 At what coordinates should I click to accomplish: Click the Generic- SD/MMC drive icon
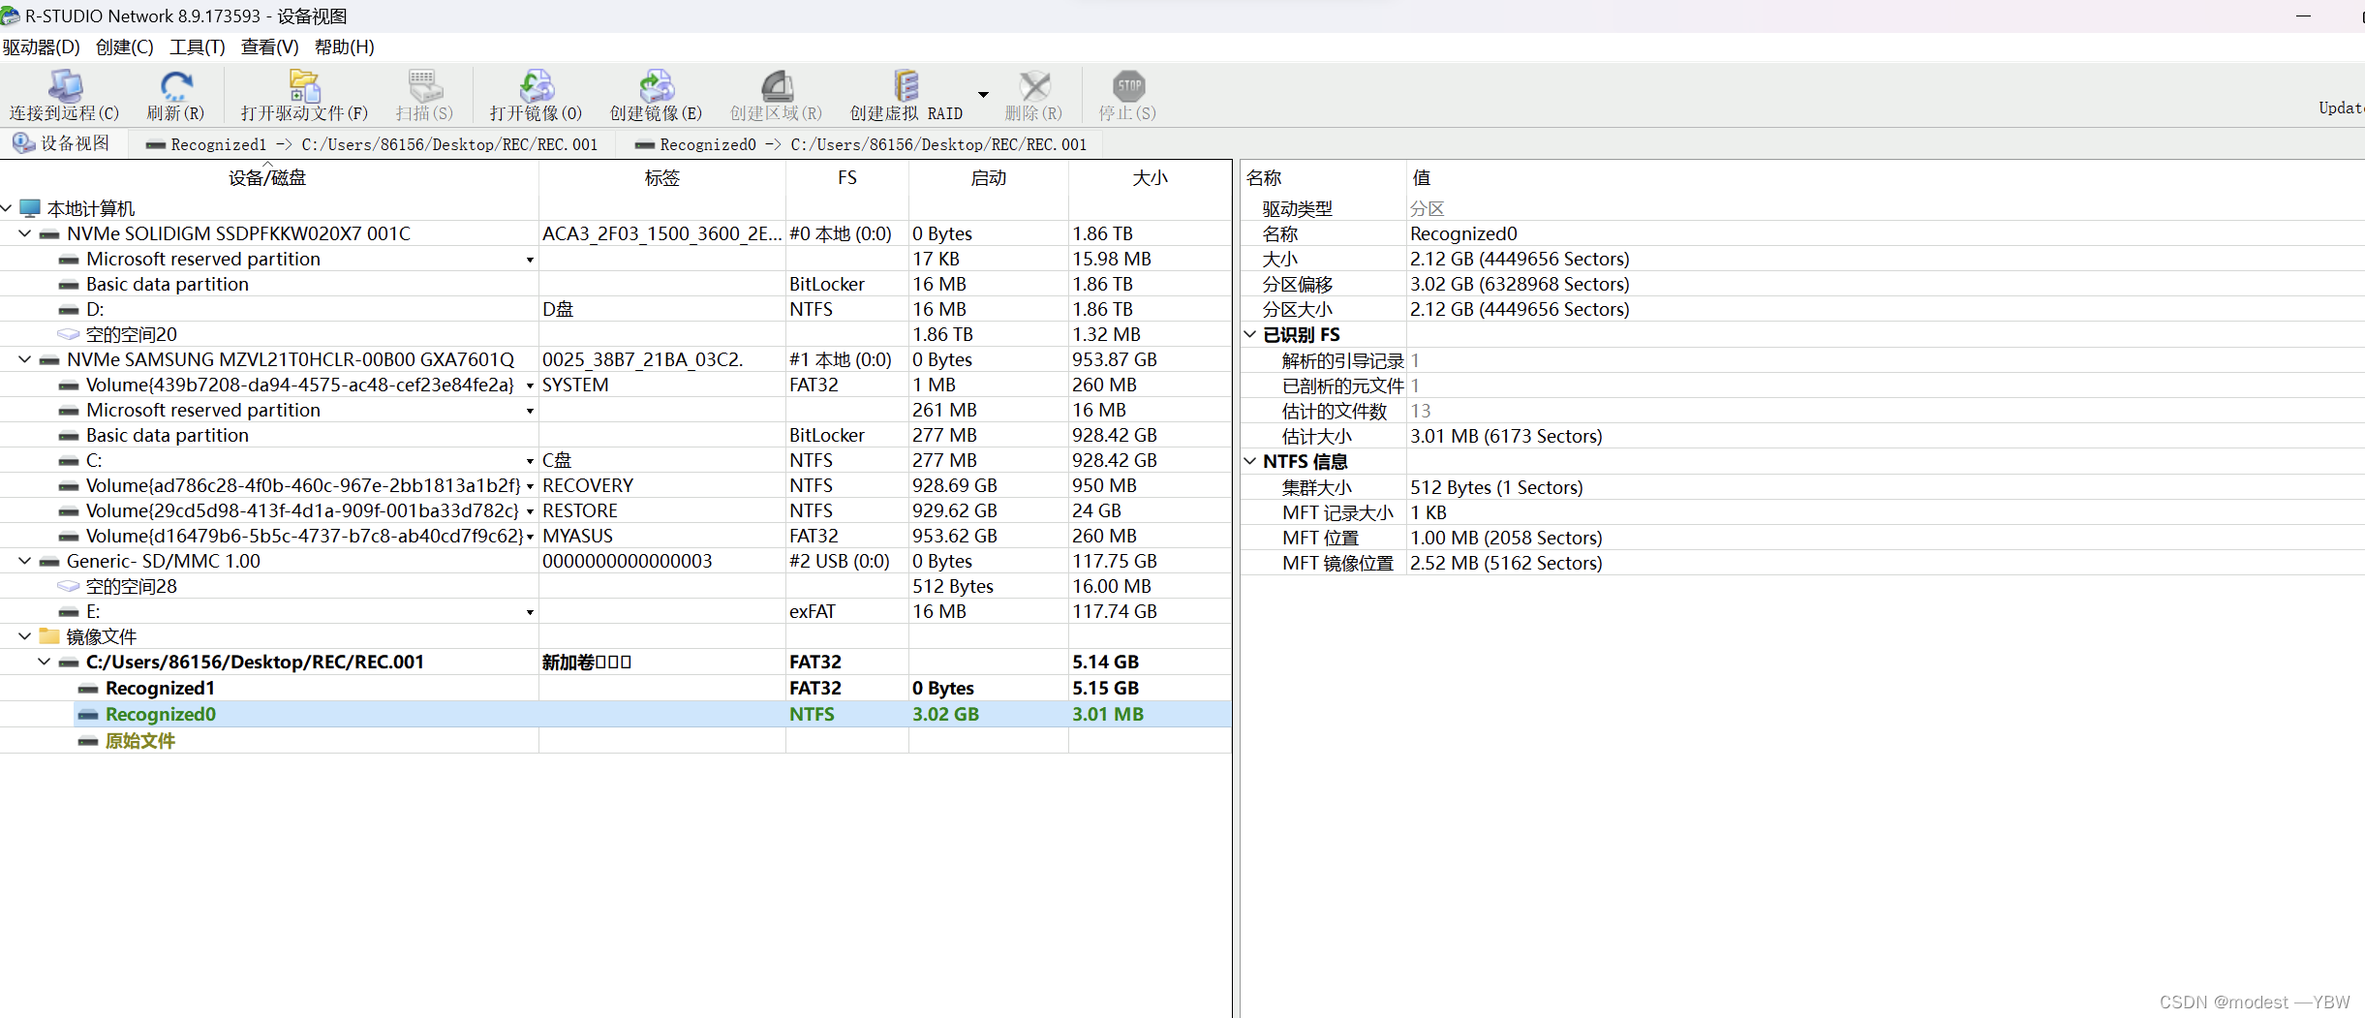[x=49, y=562]
